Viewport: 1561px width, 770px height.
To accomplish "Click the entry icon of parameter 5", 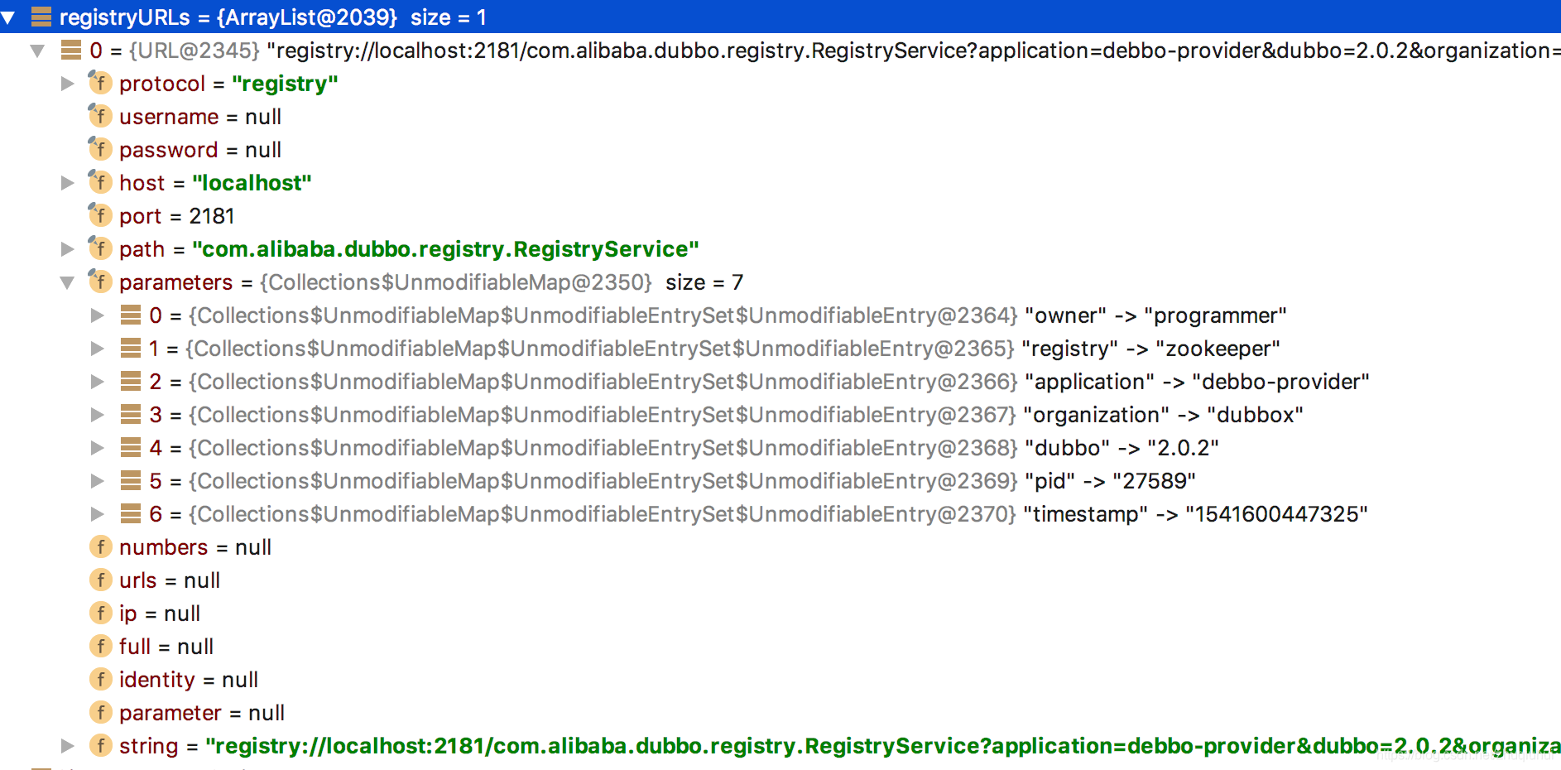I will tap(131, 480).
